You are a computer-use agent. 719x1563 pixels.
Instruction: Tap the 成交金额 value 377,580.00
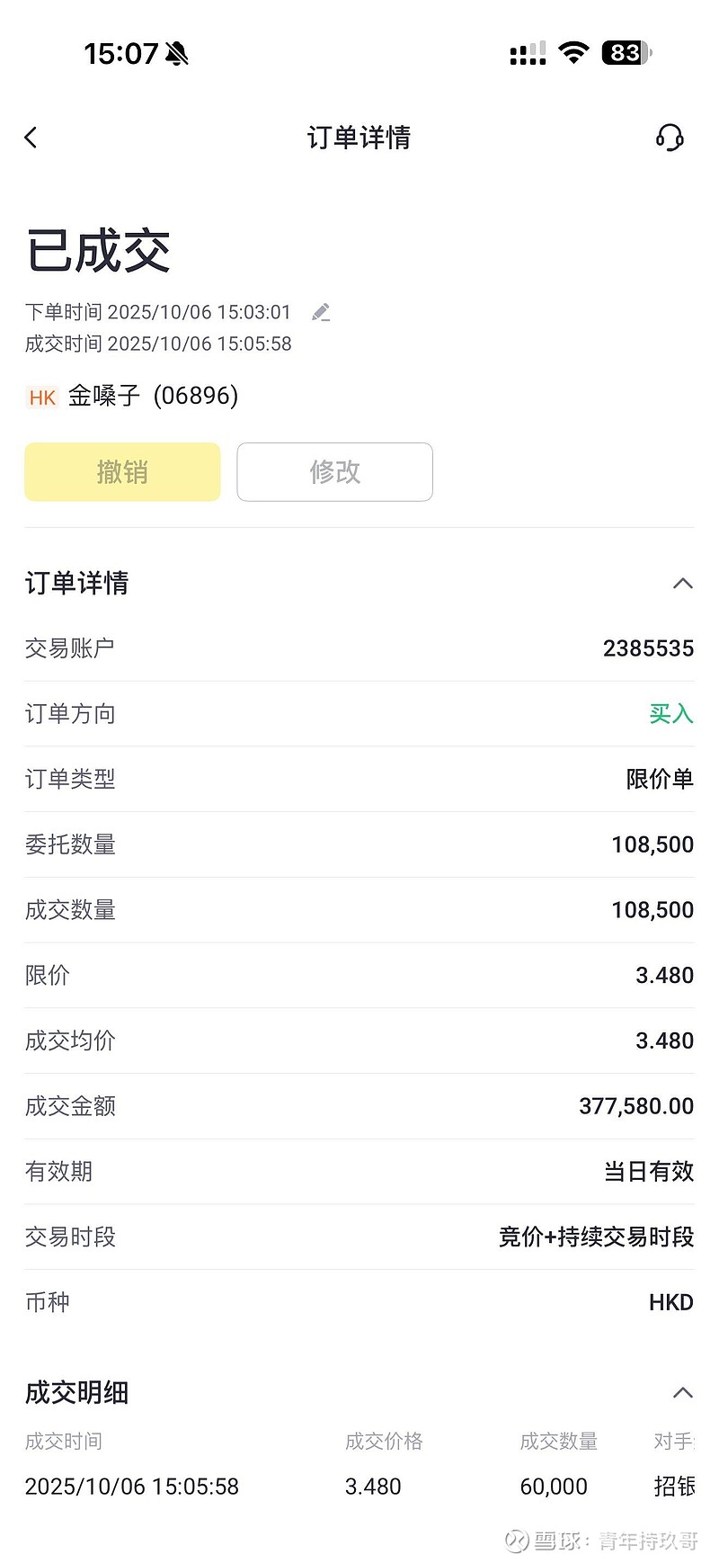(x=635, y=1106)
